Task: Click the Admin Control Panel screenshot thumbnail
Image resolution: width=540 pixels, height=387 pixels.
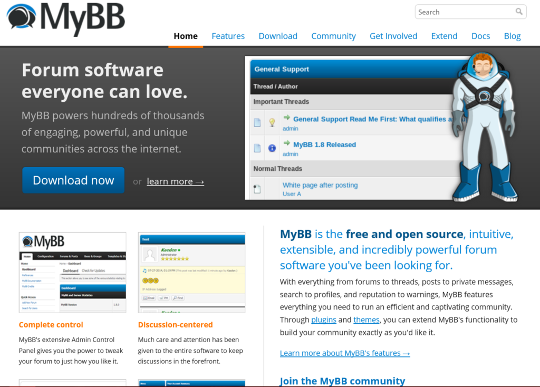Action: 72,271
